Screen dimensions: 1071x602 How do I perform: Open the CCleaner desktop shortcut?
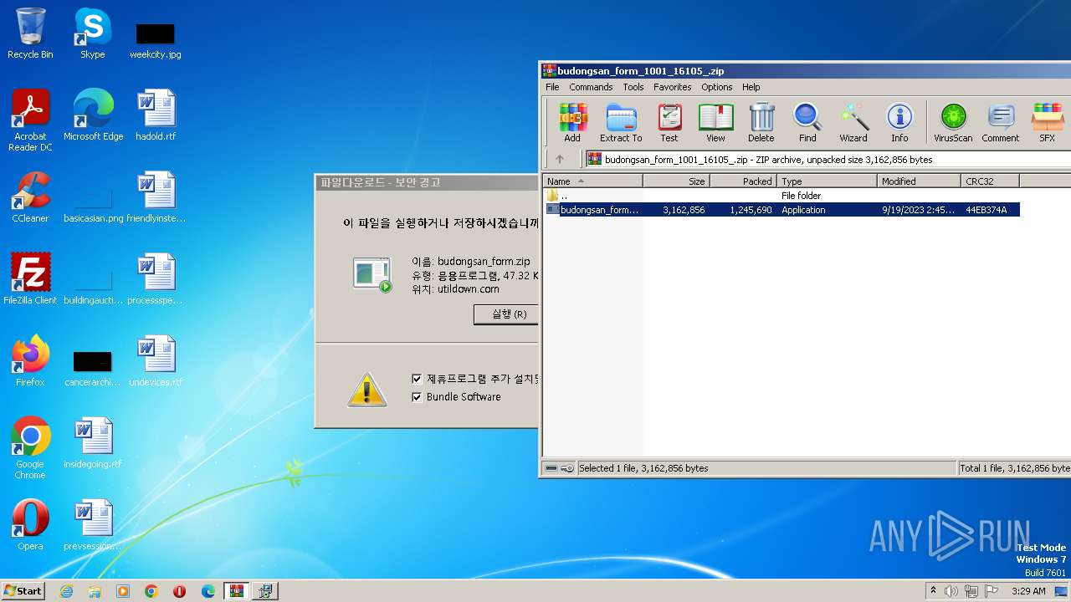pyautogui.click(x=30, y=196)
